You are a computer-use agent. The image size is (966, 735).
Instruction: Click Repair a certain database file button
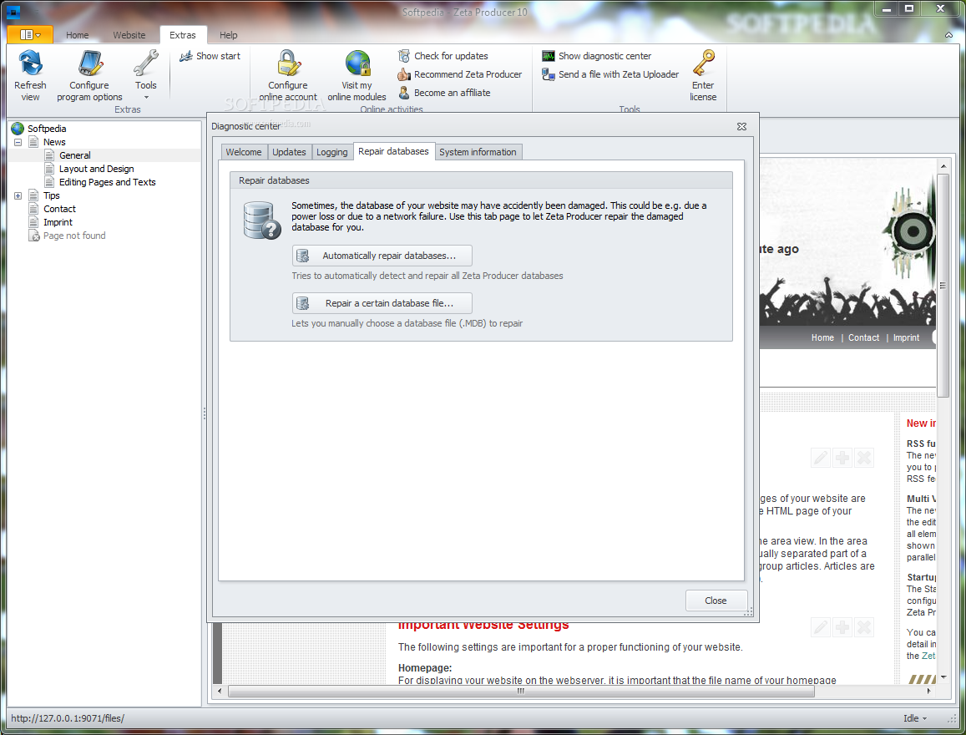click(x=382, y=303)
